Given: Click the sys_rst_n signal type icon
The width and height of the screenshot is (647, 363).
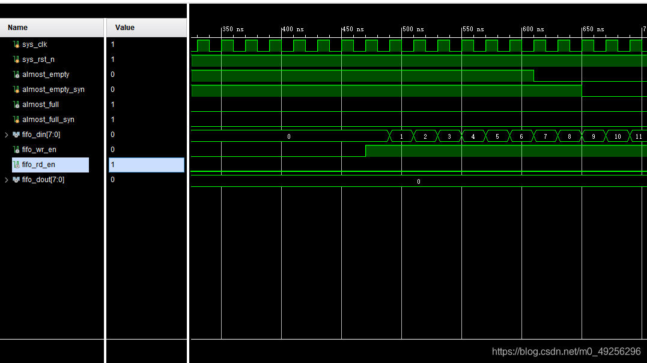Looking at the screenshot, I should tap(16, 59).
